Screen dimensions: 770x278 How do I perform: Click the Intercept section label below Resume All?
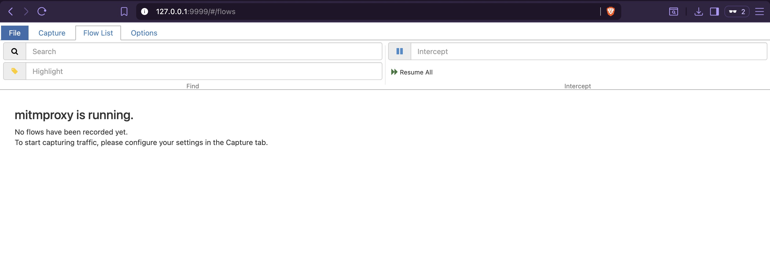577,86
